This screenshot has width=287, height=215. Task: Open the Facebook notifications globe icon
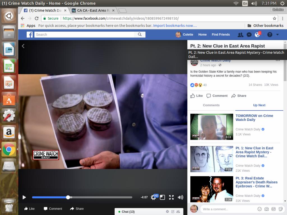(257, 35)
